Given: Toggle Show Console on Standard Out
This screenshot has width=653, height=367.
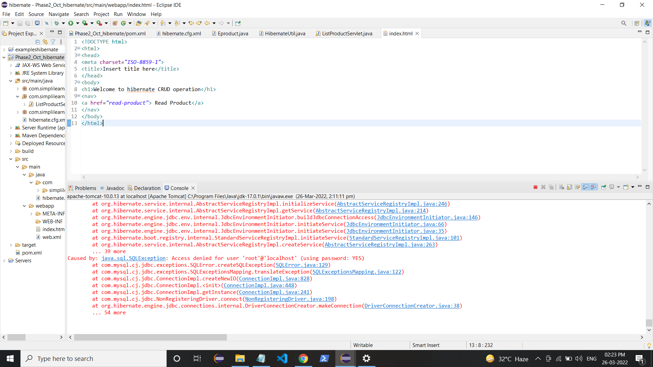Looking at the screenshot, I should tap(585, 187).
